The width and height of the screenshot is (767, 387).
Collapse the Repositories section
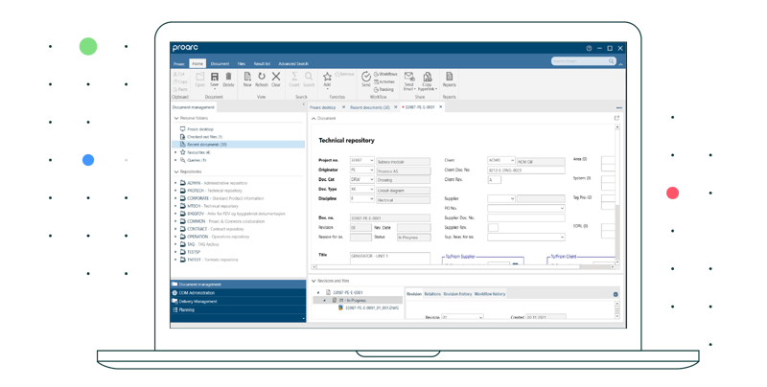pos(176,172)
